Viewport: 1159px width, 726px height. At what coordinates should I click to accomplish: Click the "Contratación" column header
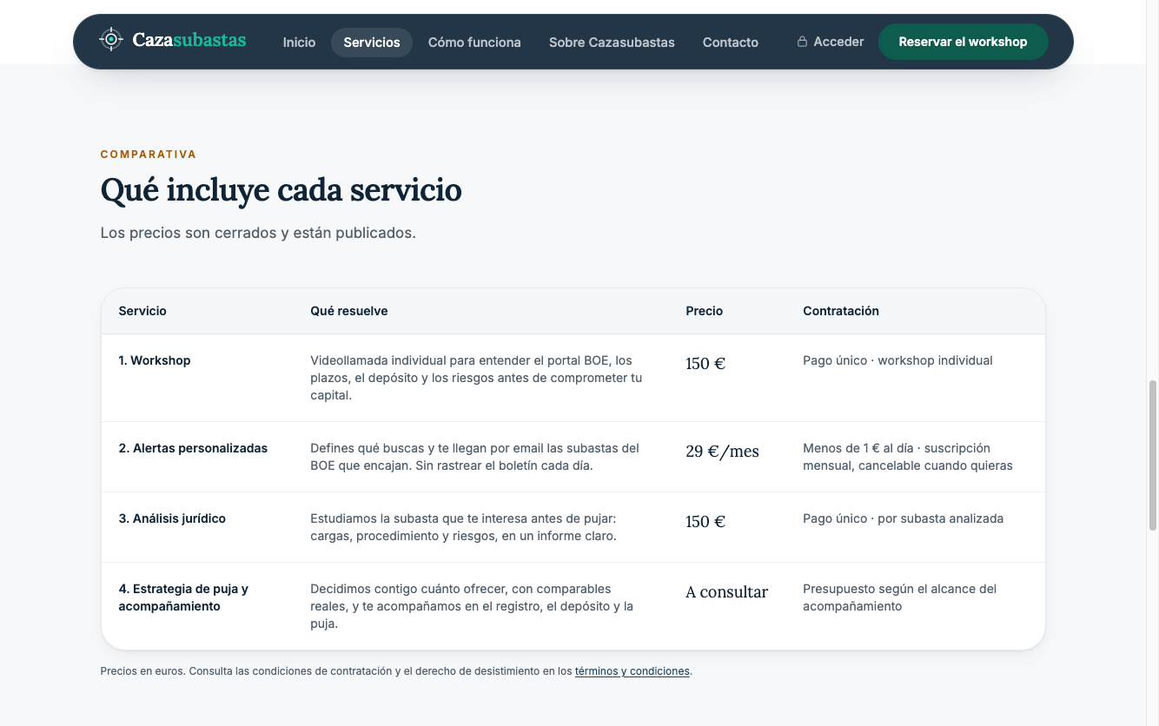841,311
